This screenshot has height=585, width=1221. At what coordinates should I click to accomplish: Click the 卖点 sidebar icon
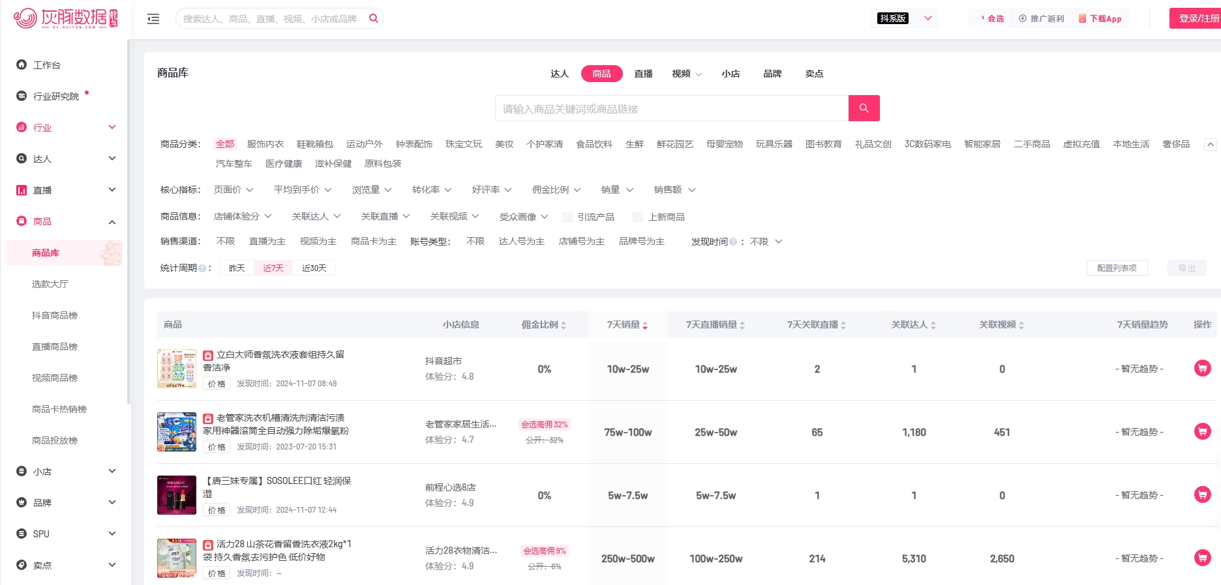(x=22, y=565)
